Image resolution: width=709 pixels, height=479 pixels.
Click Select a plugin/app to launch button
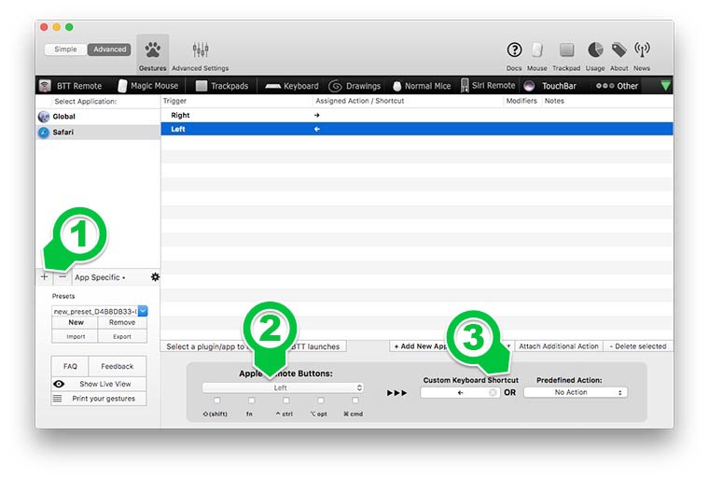coord(253,346)
